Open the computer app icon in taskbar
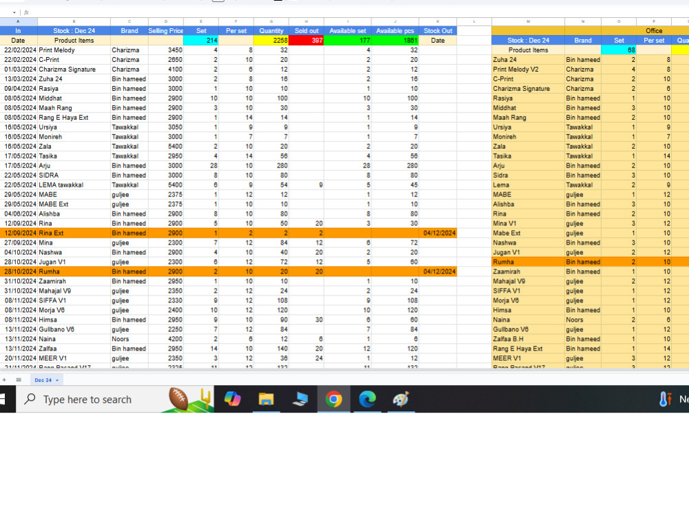The image size is (689, 516). [x=300, y=399]
